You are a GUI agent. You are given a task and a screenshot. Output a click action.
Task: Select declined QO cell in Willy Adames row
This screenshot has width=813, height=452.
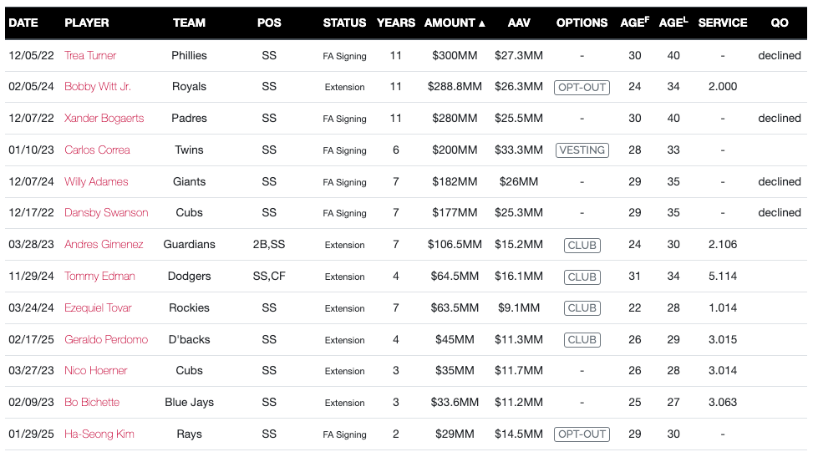780,181
